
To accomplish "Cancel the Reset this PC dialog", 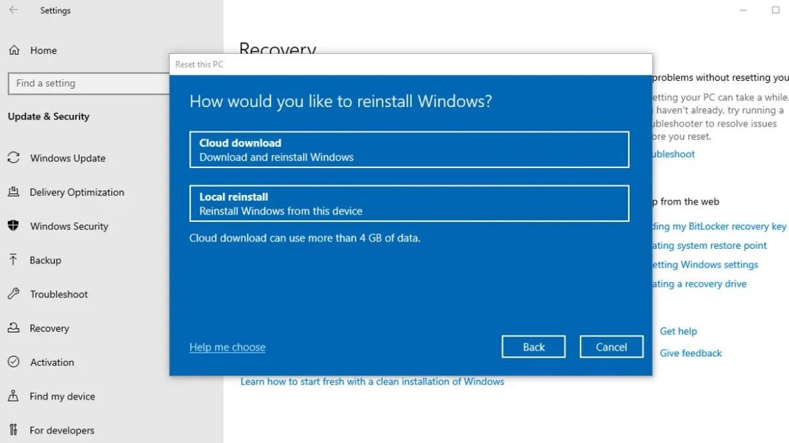I will click(611, 347).
